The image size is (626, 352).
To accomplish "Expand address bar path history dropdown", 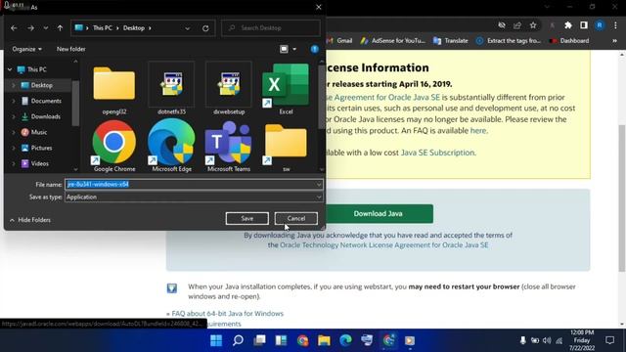I will 187,28.
